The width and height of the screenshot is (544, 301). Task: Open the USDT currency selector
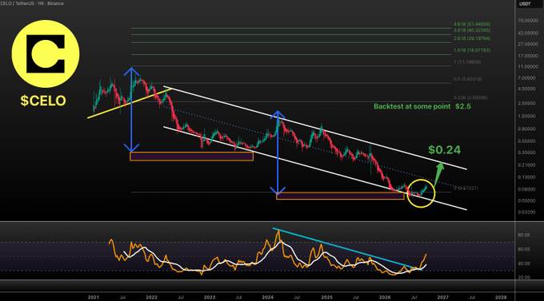click(x=525, y=4)
